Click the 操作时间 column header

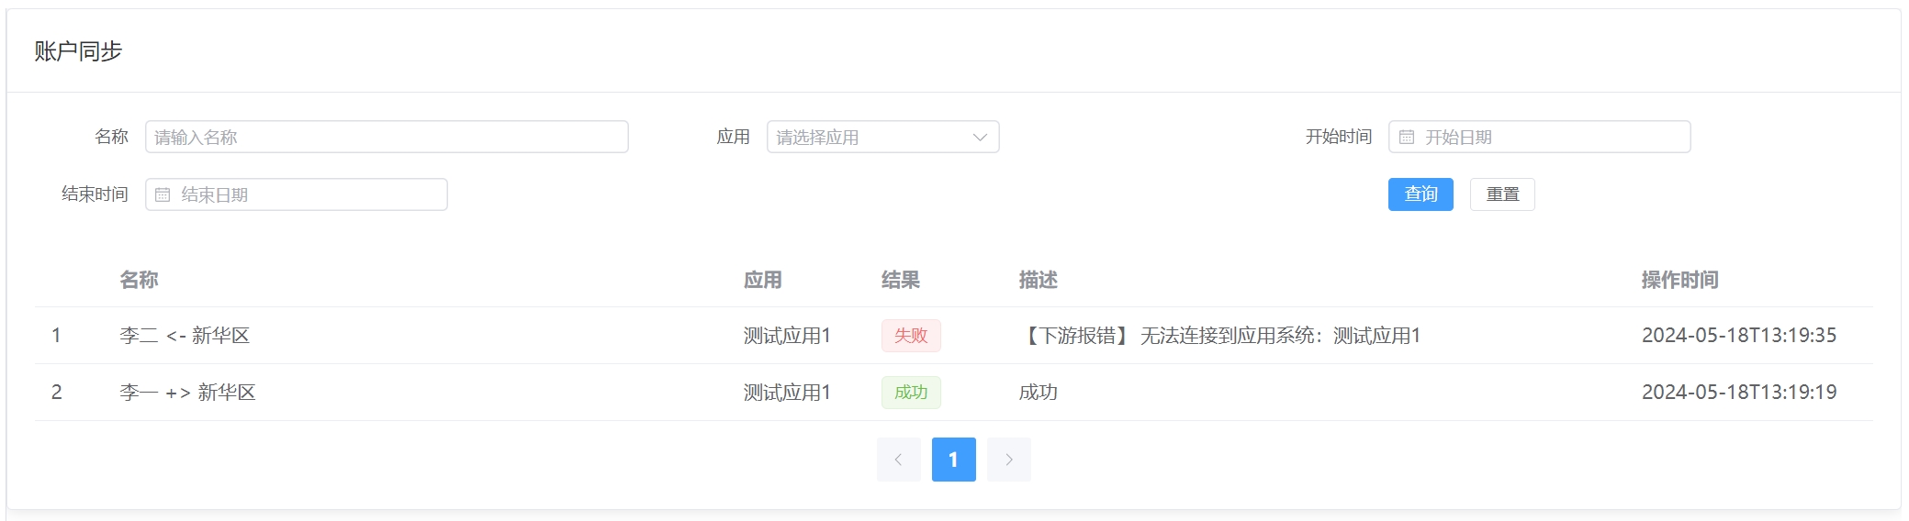click(1680, 280)
